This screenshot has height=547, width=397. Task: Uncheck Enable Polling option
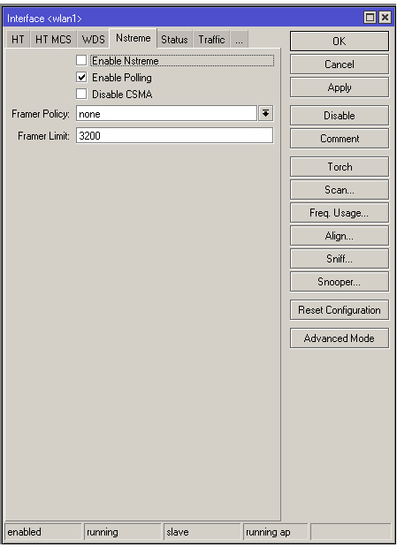tap(81, 77)
